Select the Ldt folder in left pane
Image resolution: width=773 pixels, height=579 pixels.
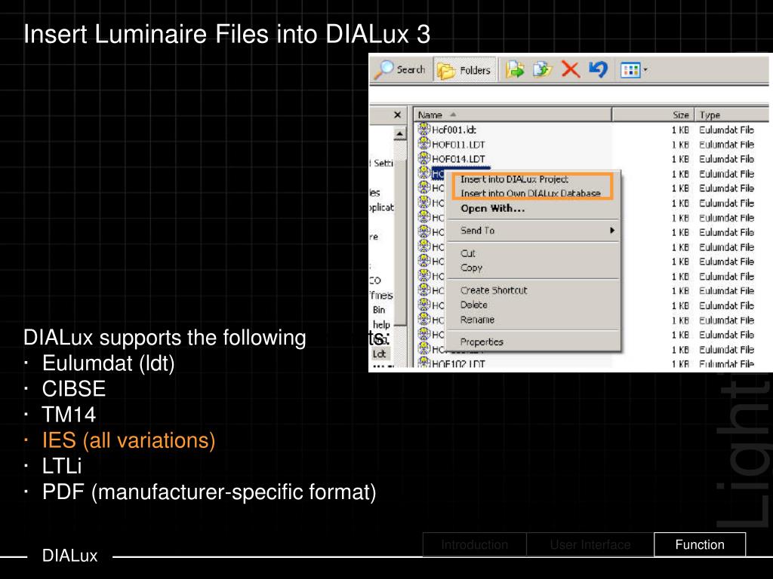click(379, 354)
